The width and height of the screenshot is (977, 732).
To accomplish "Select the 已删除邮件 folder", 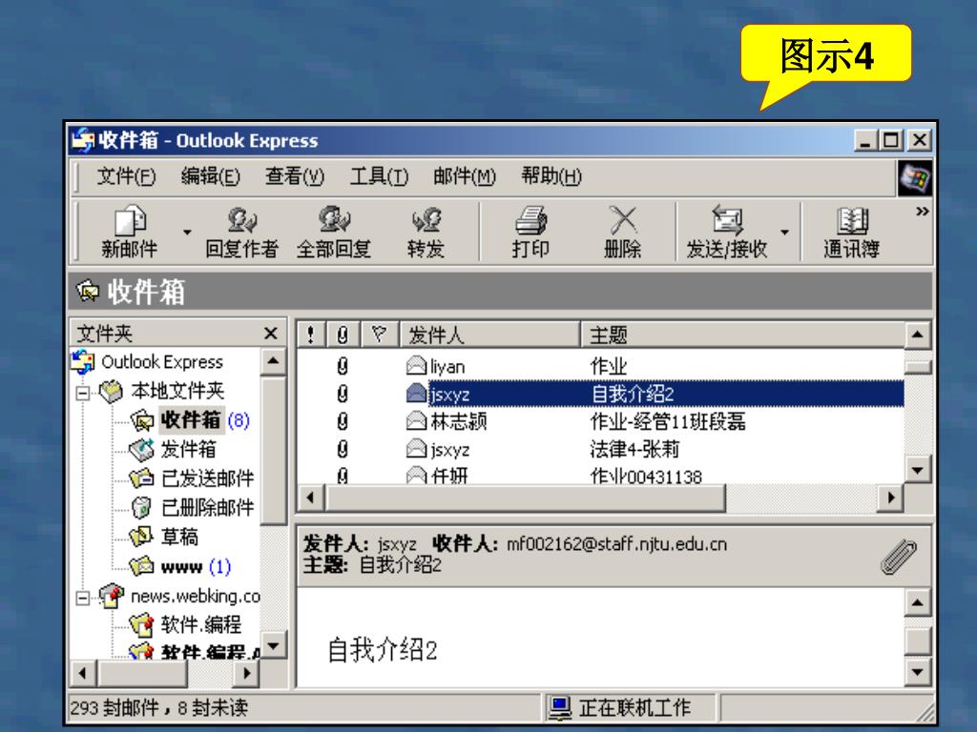I will (207, 508).
